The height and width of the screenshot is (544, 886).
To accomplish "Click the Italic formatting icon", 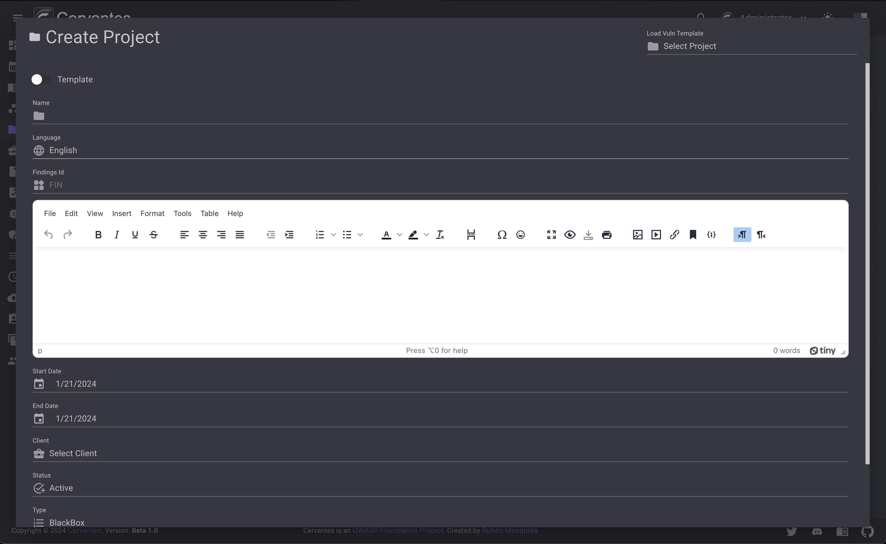I will coord(116,234).
